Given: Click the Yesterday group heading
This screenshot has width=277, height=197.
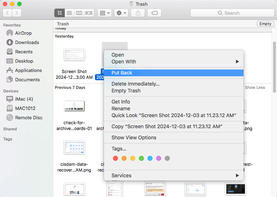Looking at the screenshot, I should (x=64, y=37).
